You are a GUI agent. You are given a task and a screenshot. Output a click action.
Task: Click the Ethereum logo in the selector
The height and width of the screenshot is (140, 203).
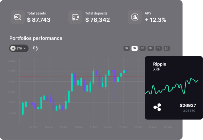[13, 49]
